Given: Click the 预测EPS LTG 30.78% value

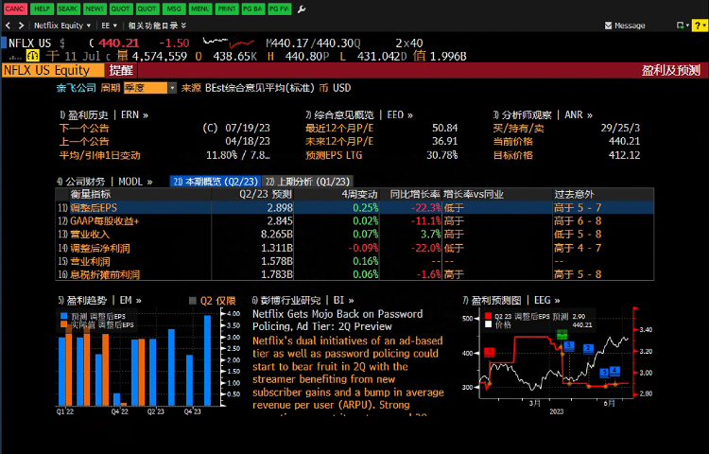Looking at the screenshot, I should click(441, 155).
